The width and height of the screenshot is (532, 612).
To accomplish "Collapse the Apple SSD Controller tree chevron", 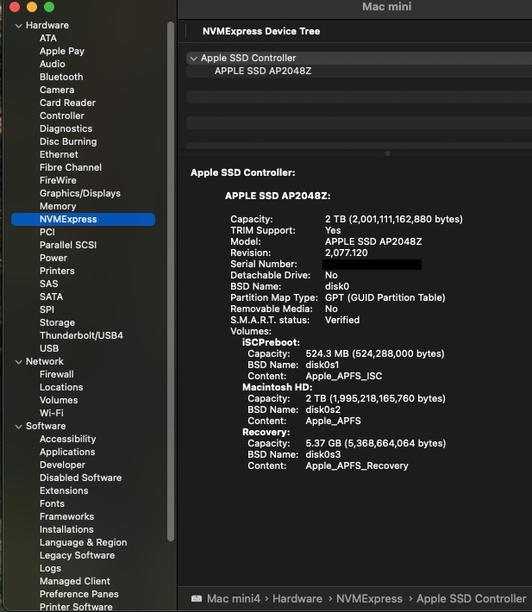I will [x=194, y=59].
